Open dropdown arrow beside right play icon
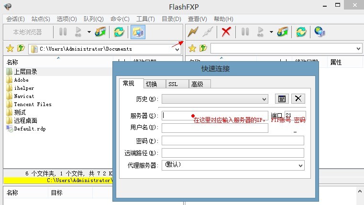The height and width of the screenshot is (205, 364). 271,32
